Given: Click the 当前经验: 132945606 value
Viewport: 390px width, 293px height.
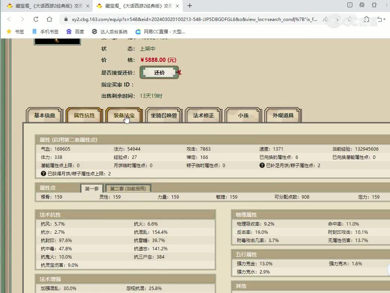Looking at the screenshot, I should [x=355, y=149].
